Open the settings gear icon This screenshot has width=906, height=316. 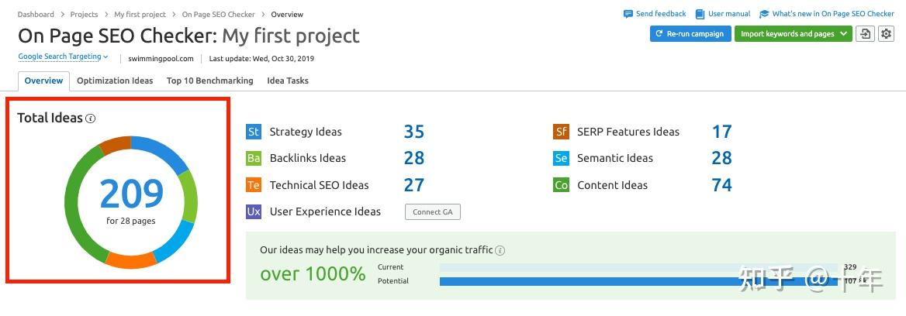click(x=886, y=34)
